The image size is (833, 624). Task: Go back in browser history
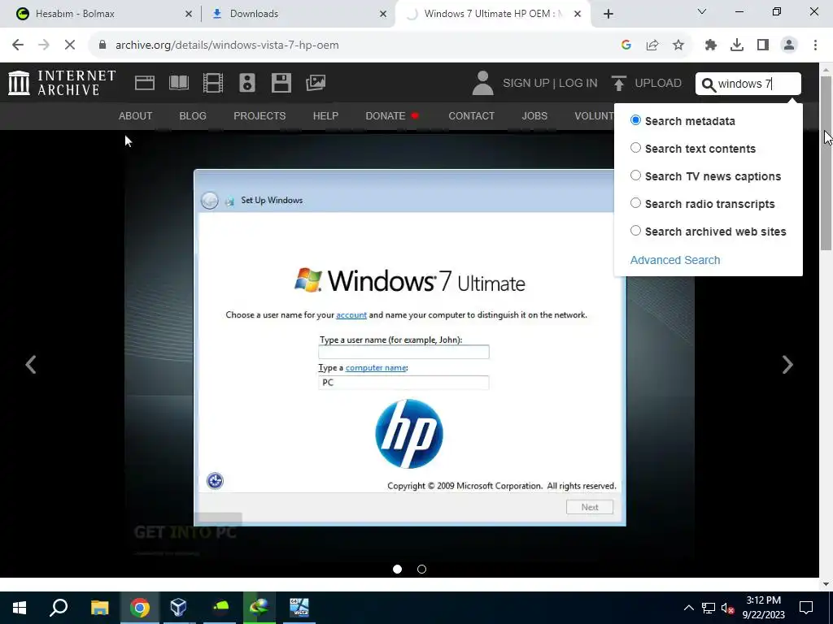[x=18, y=45]
